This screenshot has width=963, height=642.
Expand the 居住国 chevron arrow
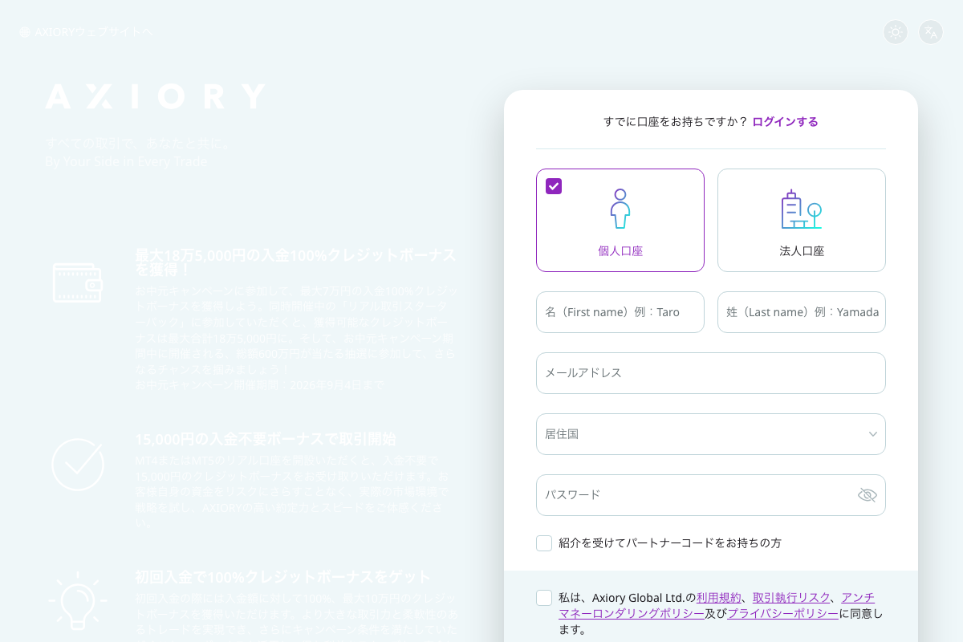pyautogui.click(x=873, y=434)
